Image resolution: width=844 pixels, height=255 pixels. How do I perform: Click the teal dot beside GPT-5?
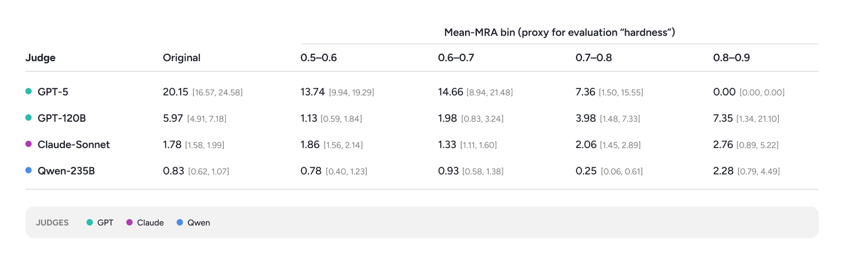click(x=29, y=91)
